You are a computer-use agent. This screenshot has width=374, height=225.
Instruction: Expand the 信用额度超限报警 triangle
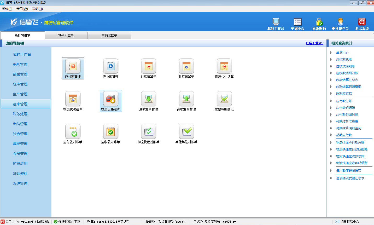click(331, 171)
